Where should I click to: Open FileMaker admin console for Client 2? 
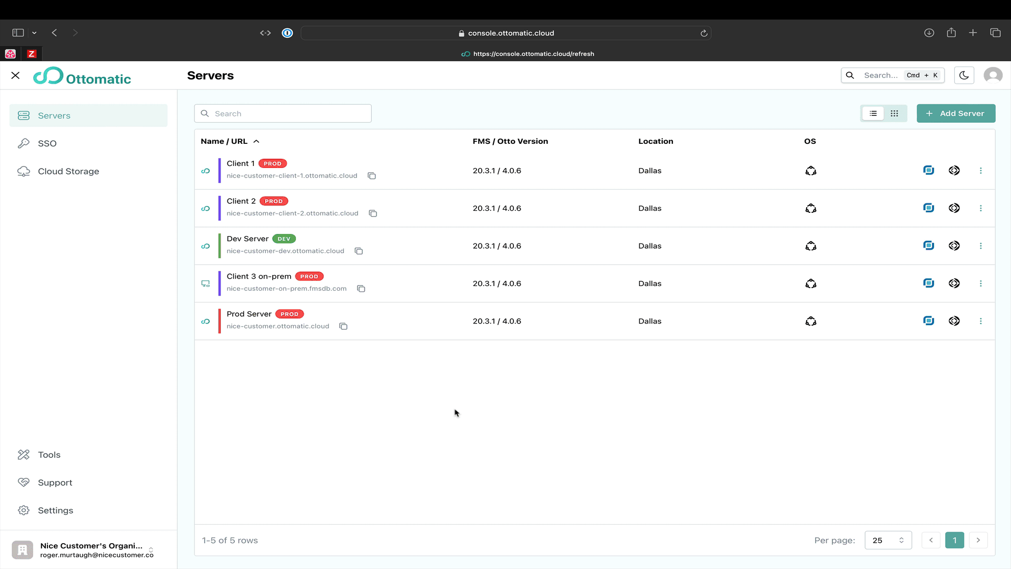(928, 208)
